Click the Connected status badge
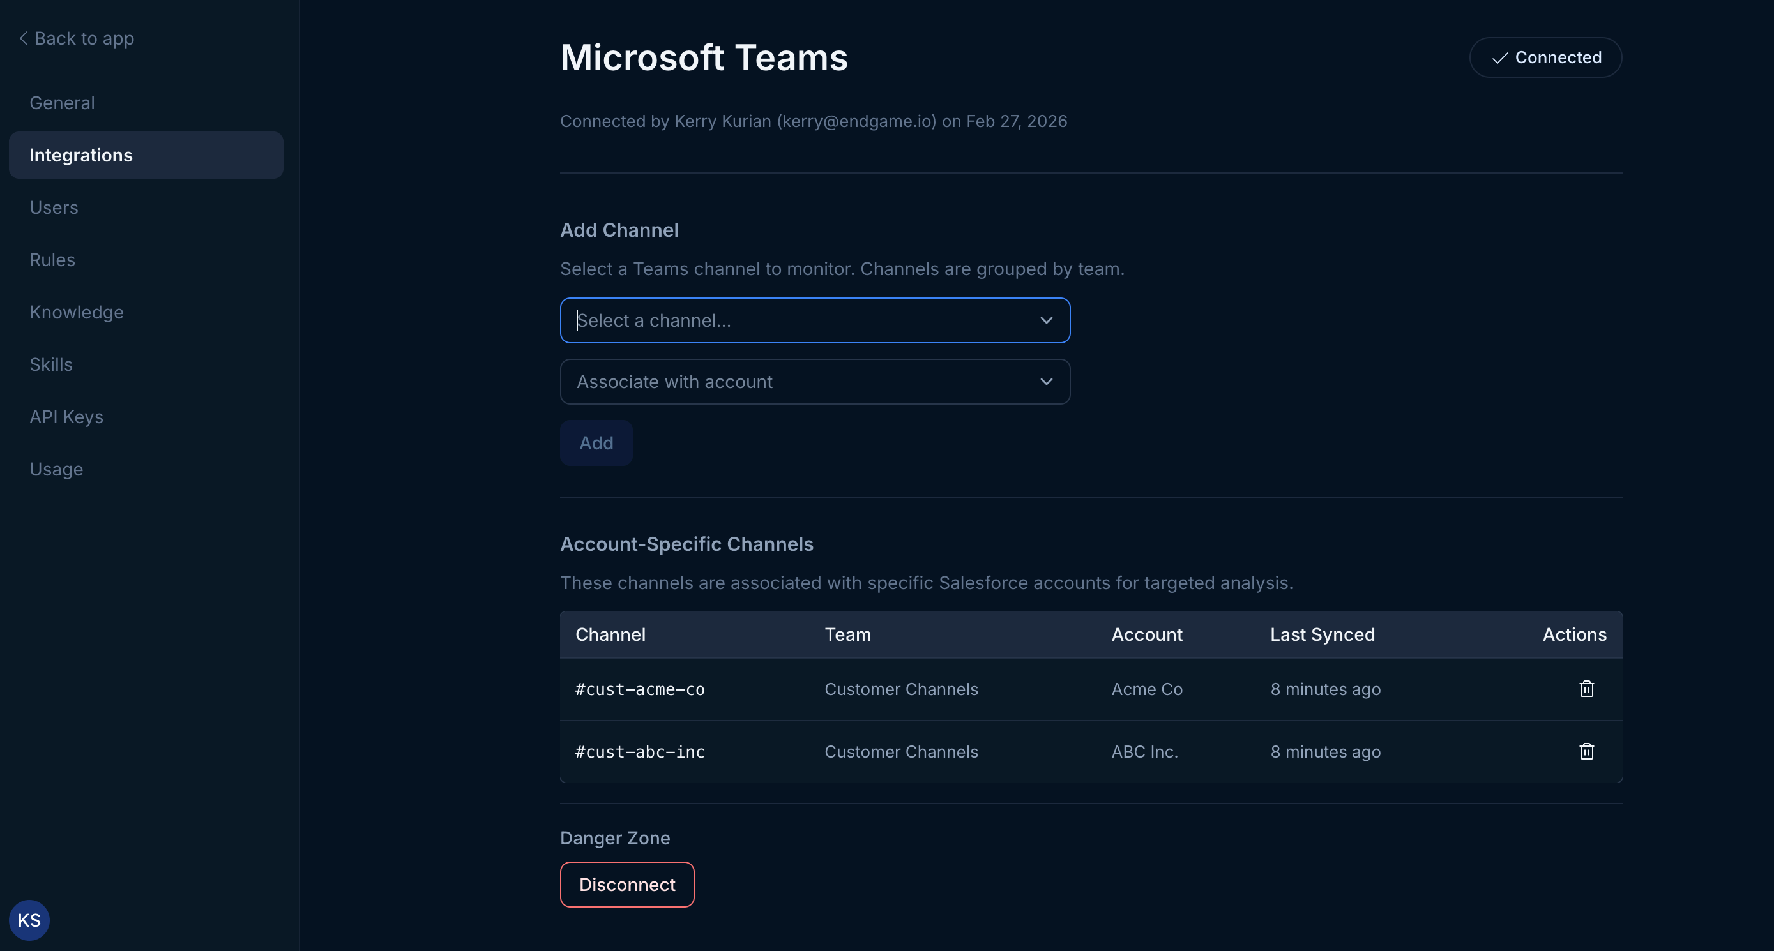Viewport: 1774px width, 951px height. (1545, 57)
